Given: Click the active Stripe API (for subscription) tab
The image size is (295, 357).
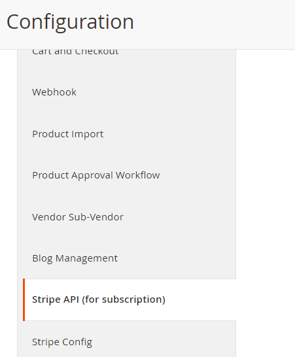Looking at the screenshot, I should click(x=130, y=299).
